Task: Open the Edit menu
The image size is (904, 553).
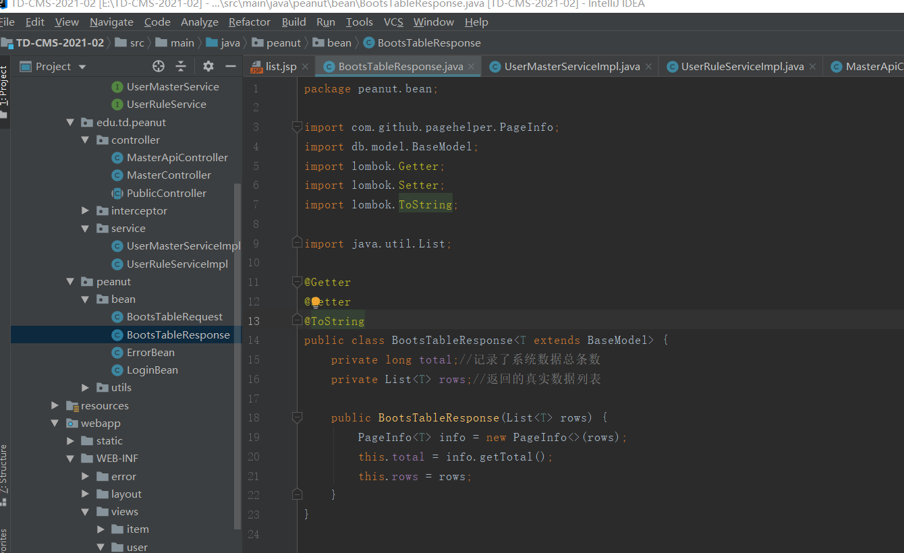Action: click(35, 22)
